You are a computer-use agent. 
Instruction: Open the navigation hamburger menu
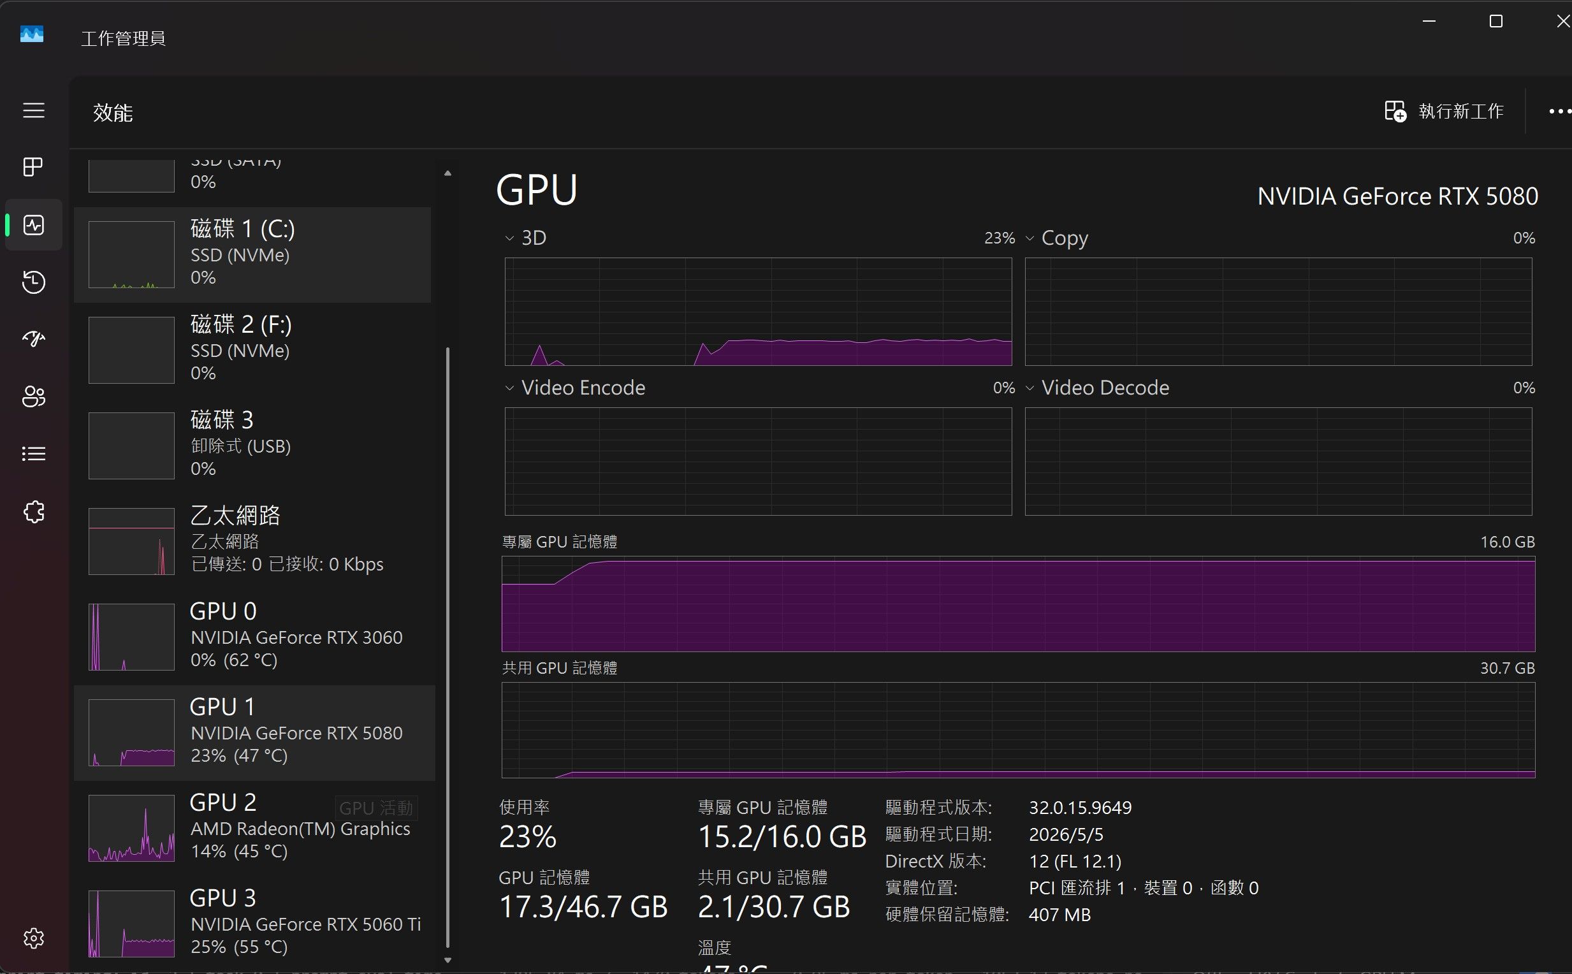click(34, 110)
